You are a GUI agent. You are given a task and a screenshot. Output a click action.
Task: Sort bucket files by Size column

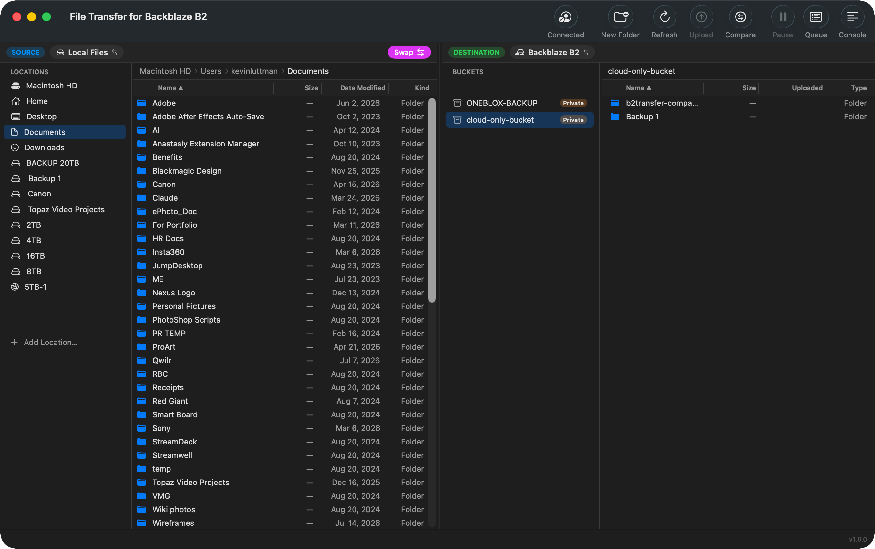pyautogui.click(x=748, y=88)
